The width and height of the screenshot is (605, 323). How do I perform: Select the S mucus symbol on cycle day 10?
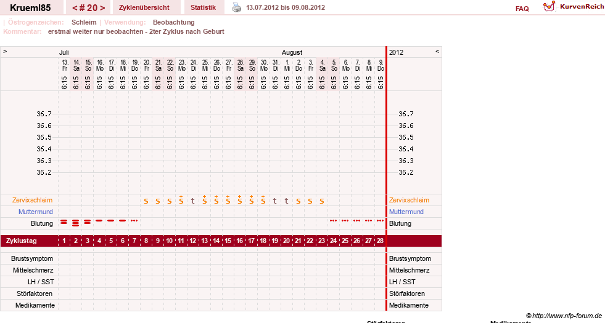[x=170, y=201]
